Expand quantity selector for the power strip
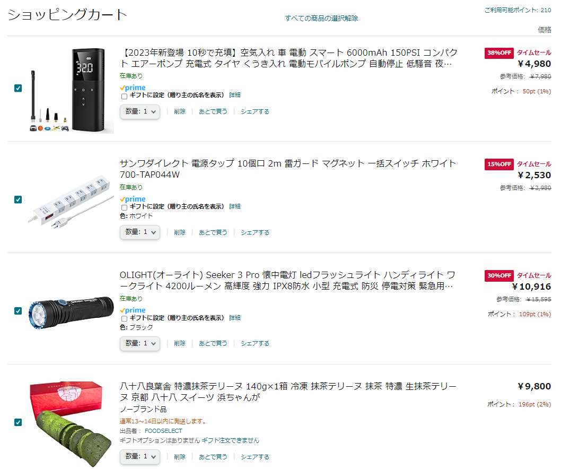 click(x=140, y=232)
